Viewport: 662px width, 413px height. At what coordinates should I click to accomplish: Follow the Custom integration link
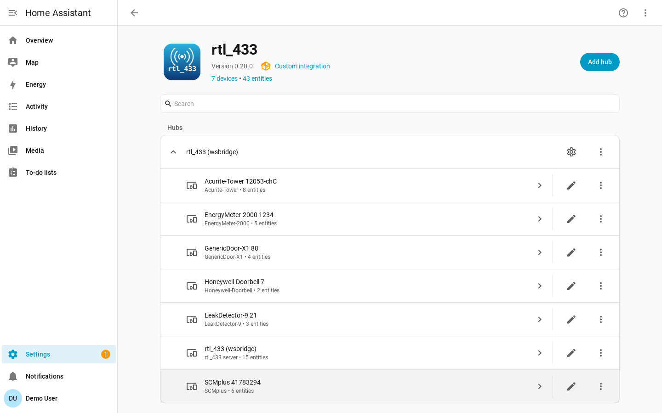pos(302,66)
